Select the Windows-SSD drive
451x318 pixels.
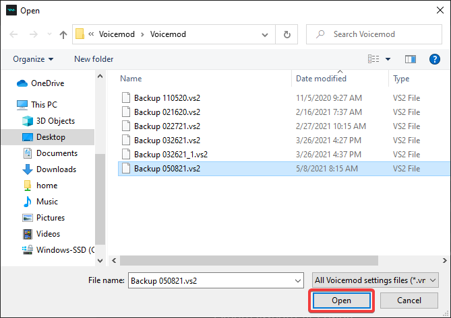(x=65, y=250)
